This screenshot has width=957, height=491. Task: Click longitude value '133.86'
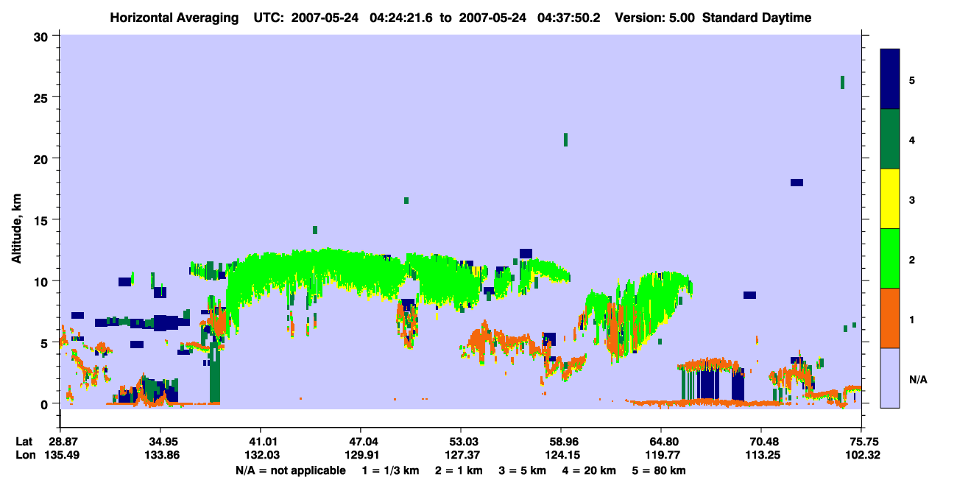[x=160, y=455]
